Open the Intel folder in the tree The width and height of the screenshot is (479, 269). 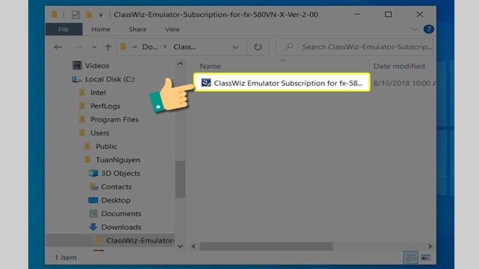tap(98, 93)
